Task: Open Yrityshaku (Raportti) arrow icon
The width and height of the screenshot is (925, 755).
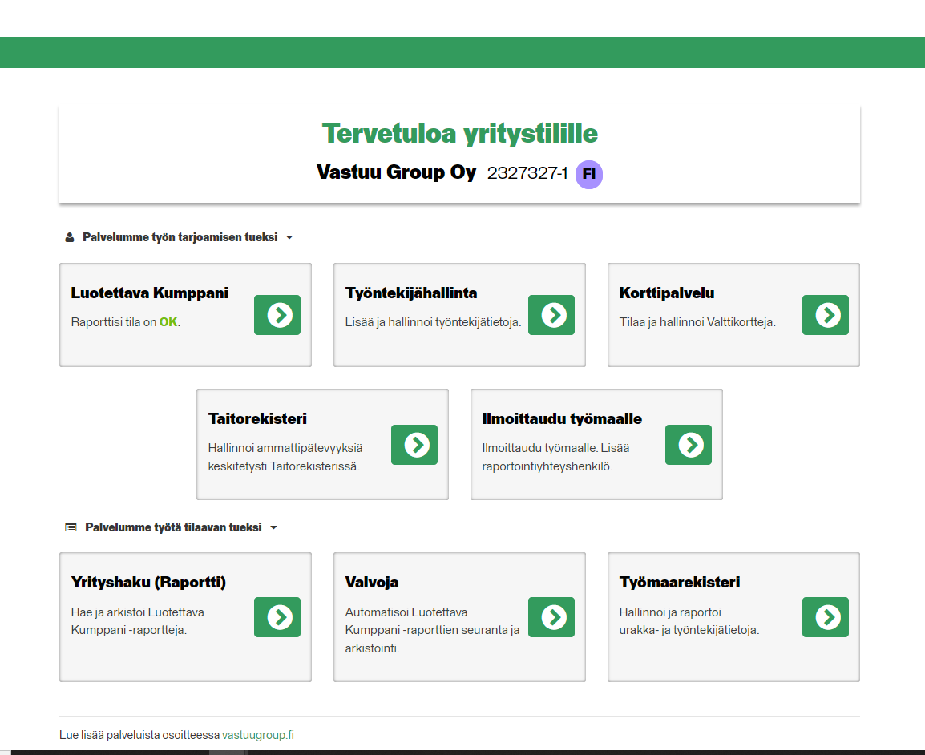Action: [277, 617]
